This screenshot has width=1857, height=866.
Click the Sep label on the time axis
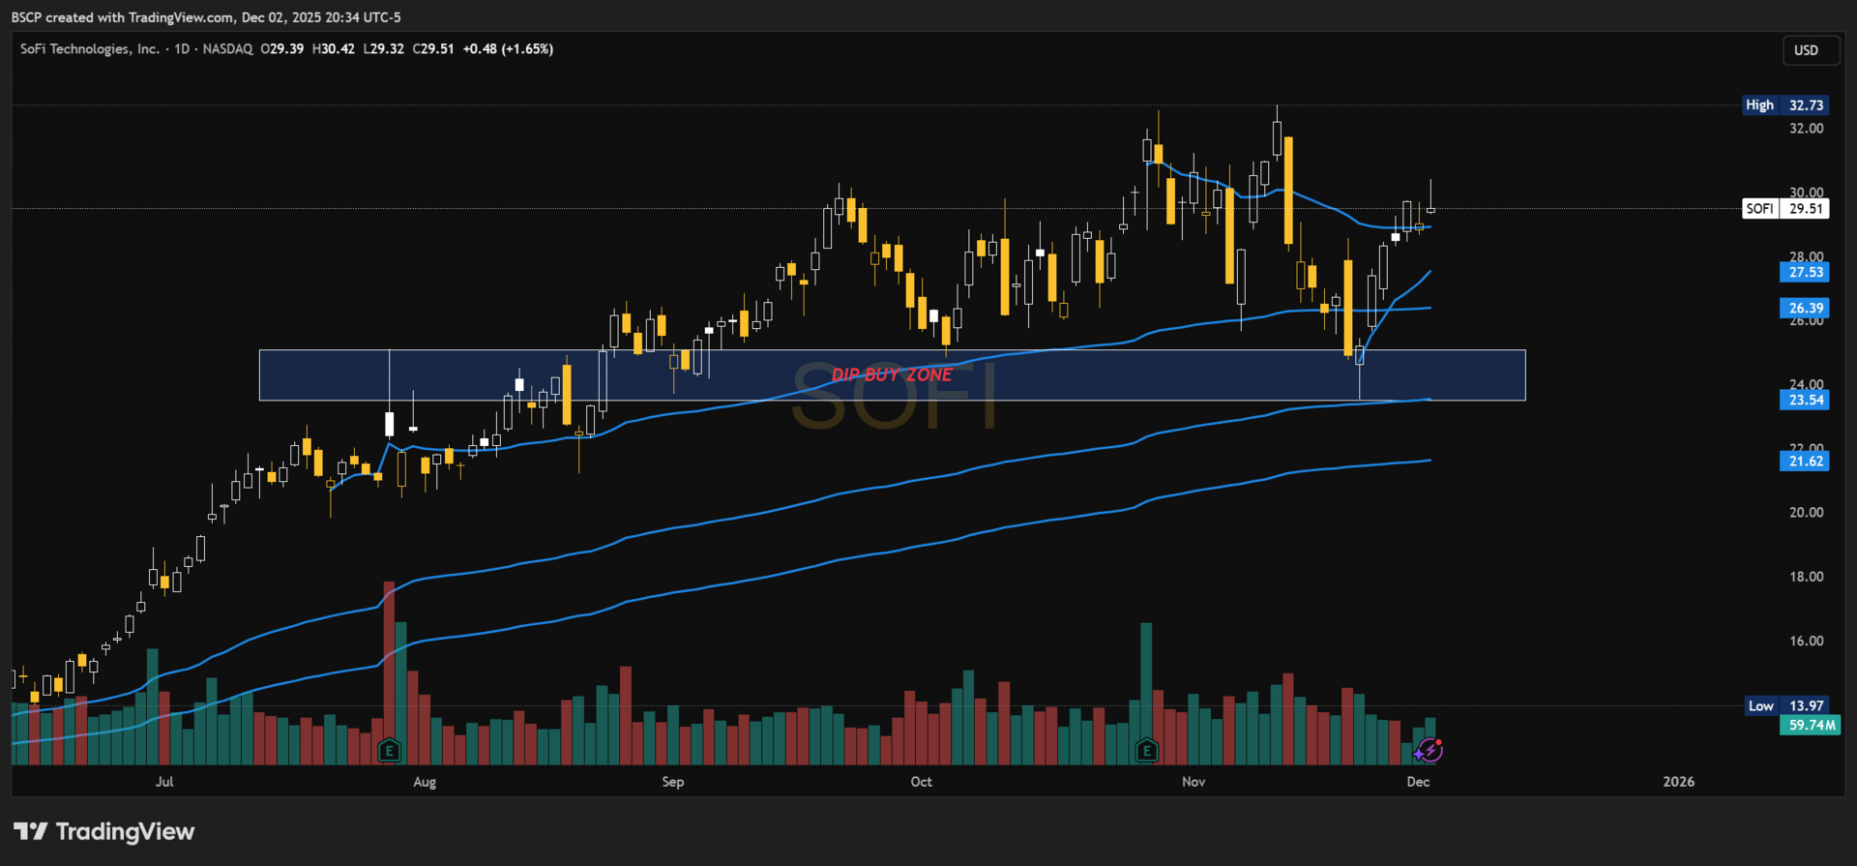673,782
